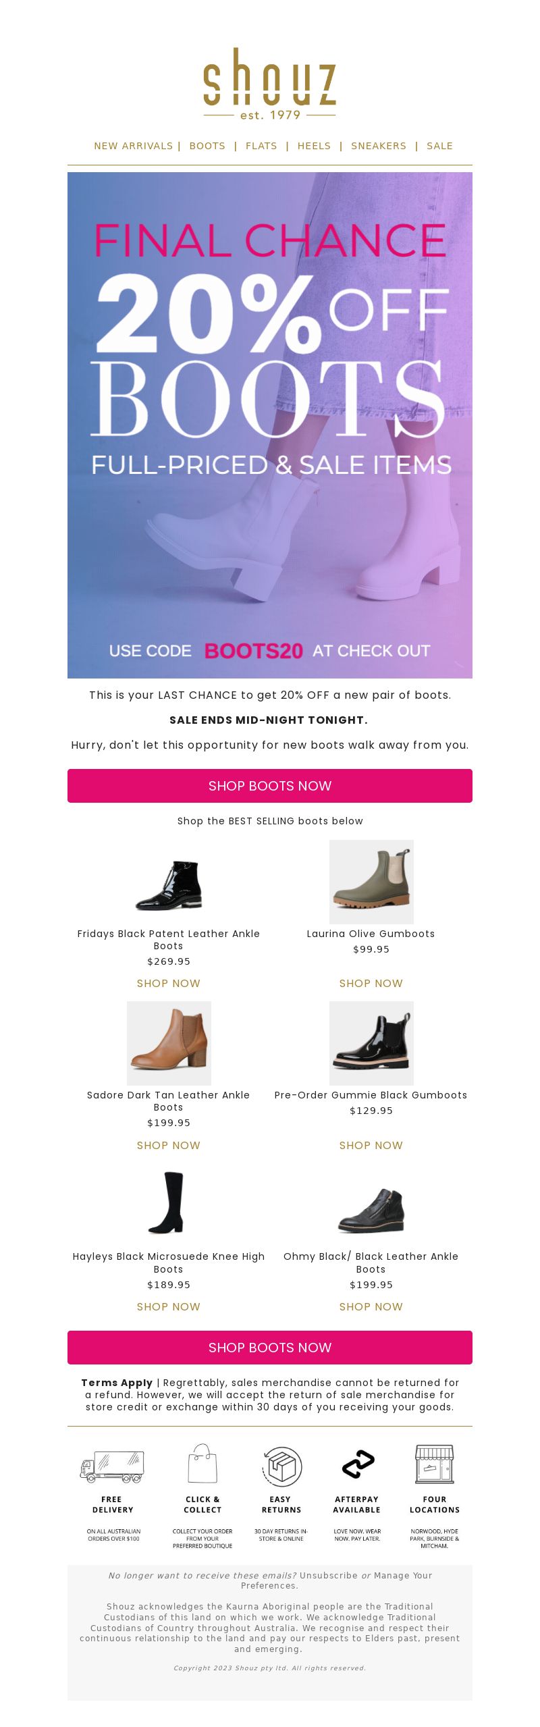Click the Click & Collect shopping bag icon
This screenshot has width=540, height=1727.
point(202,1463)
